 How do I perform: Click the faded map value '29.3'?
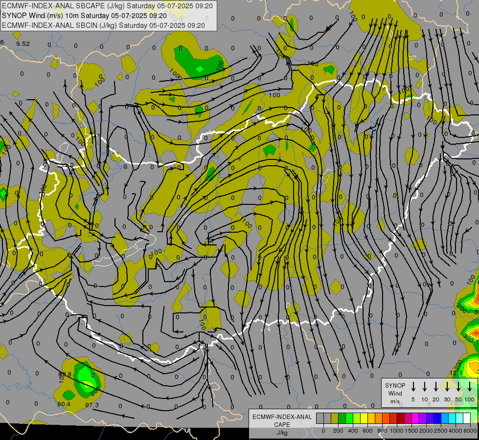(x=456, y=403)
